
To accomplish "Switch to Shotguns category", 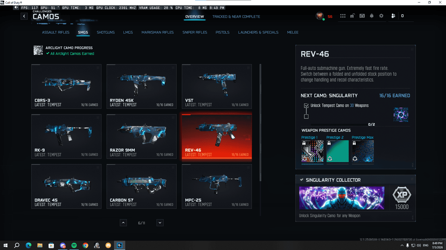I will [106, 32].
